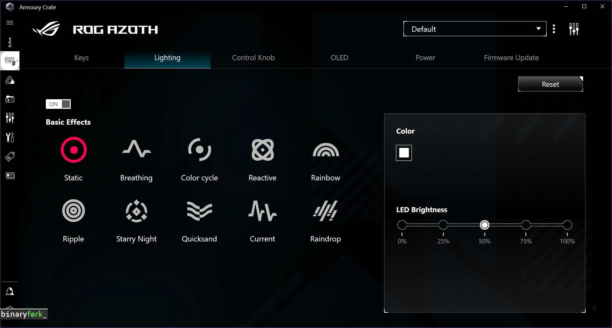The height and width of the screenshot is (328, 612).
Task: Minimize the Armoury Crate window
Action: 566,7
